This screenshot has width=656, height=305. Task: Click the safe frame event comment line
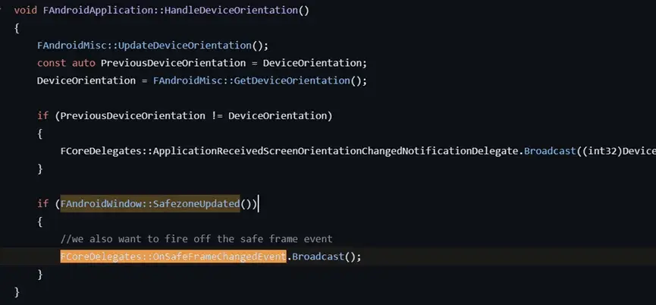[x=196, y=239]
